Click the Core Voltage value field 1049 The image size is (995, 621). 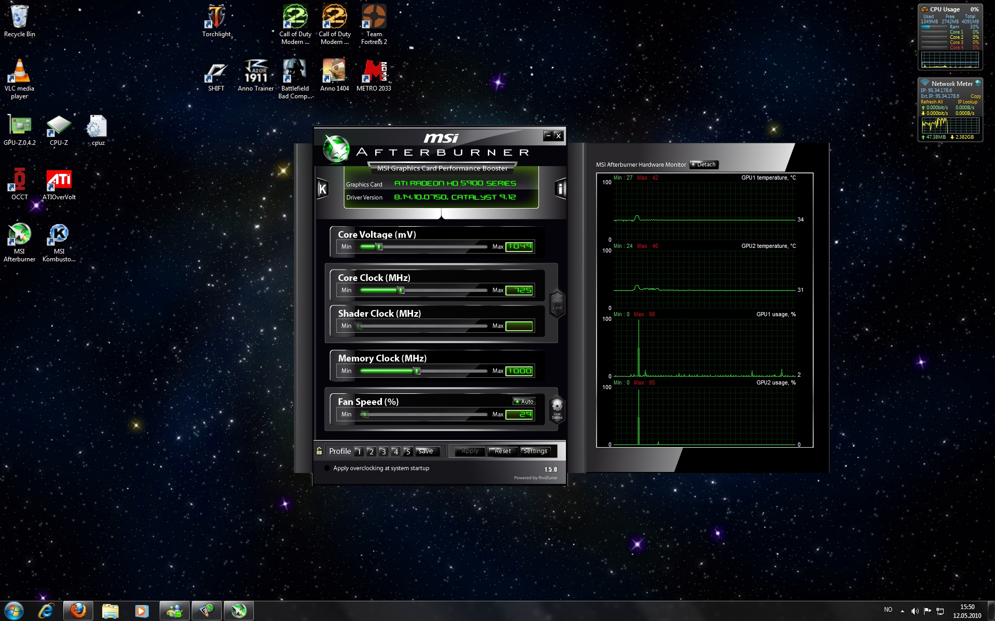pyautogui.click(x=519, y=247)
